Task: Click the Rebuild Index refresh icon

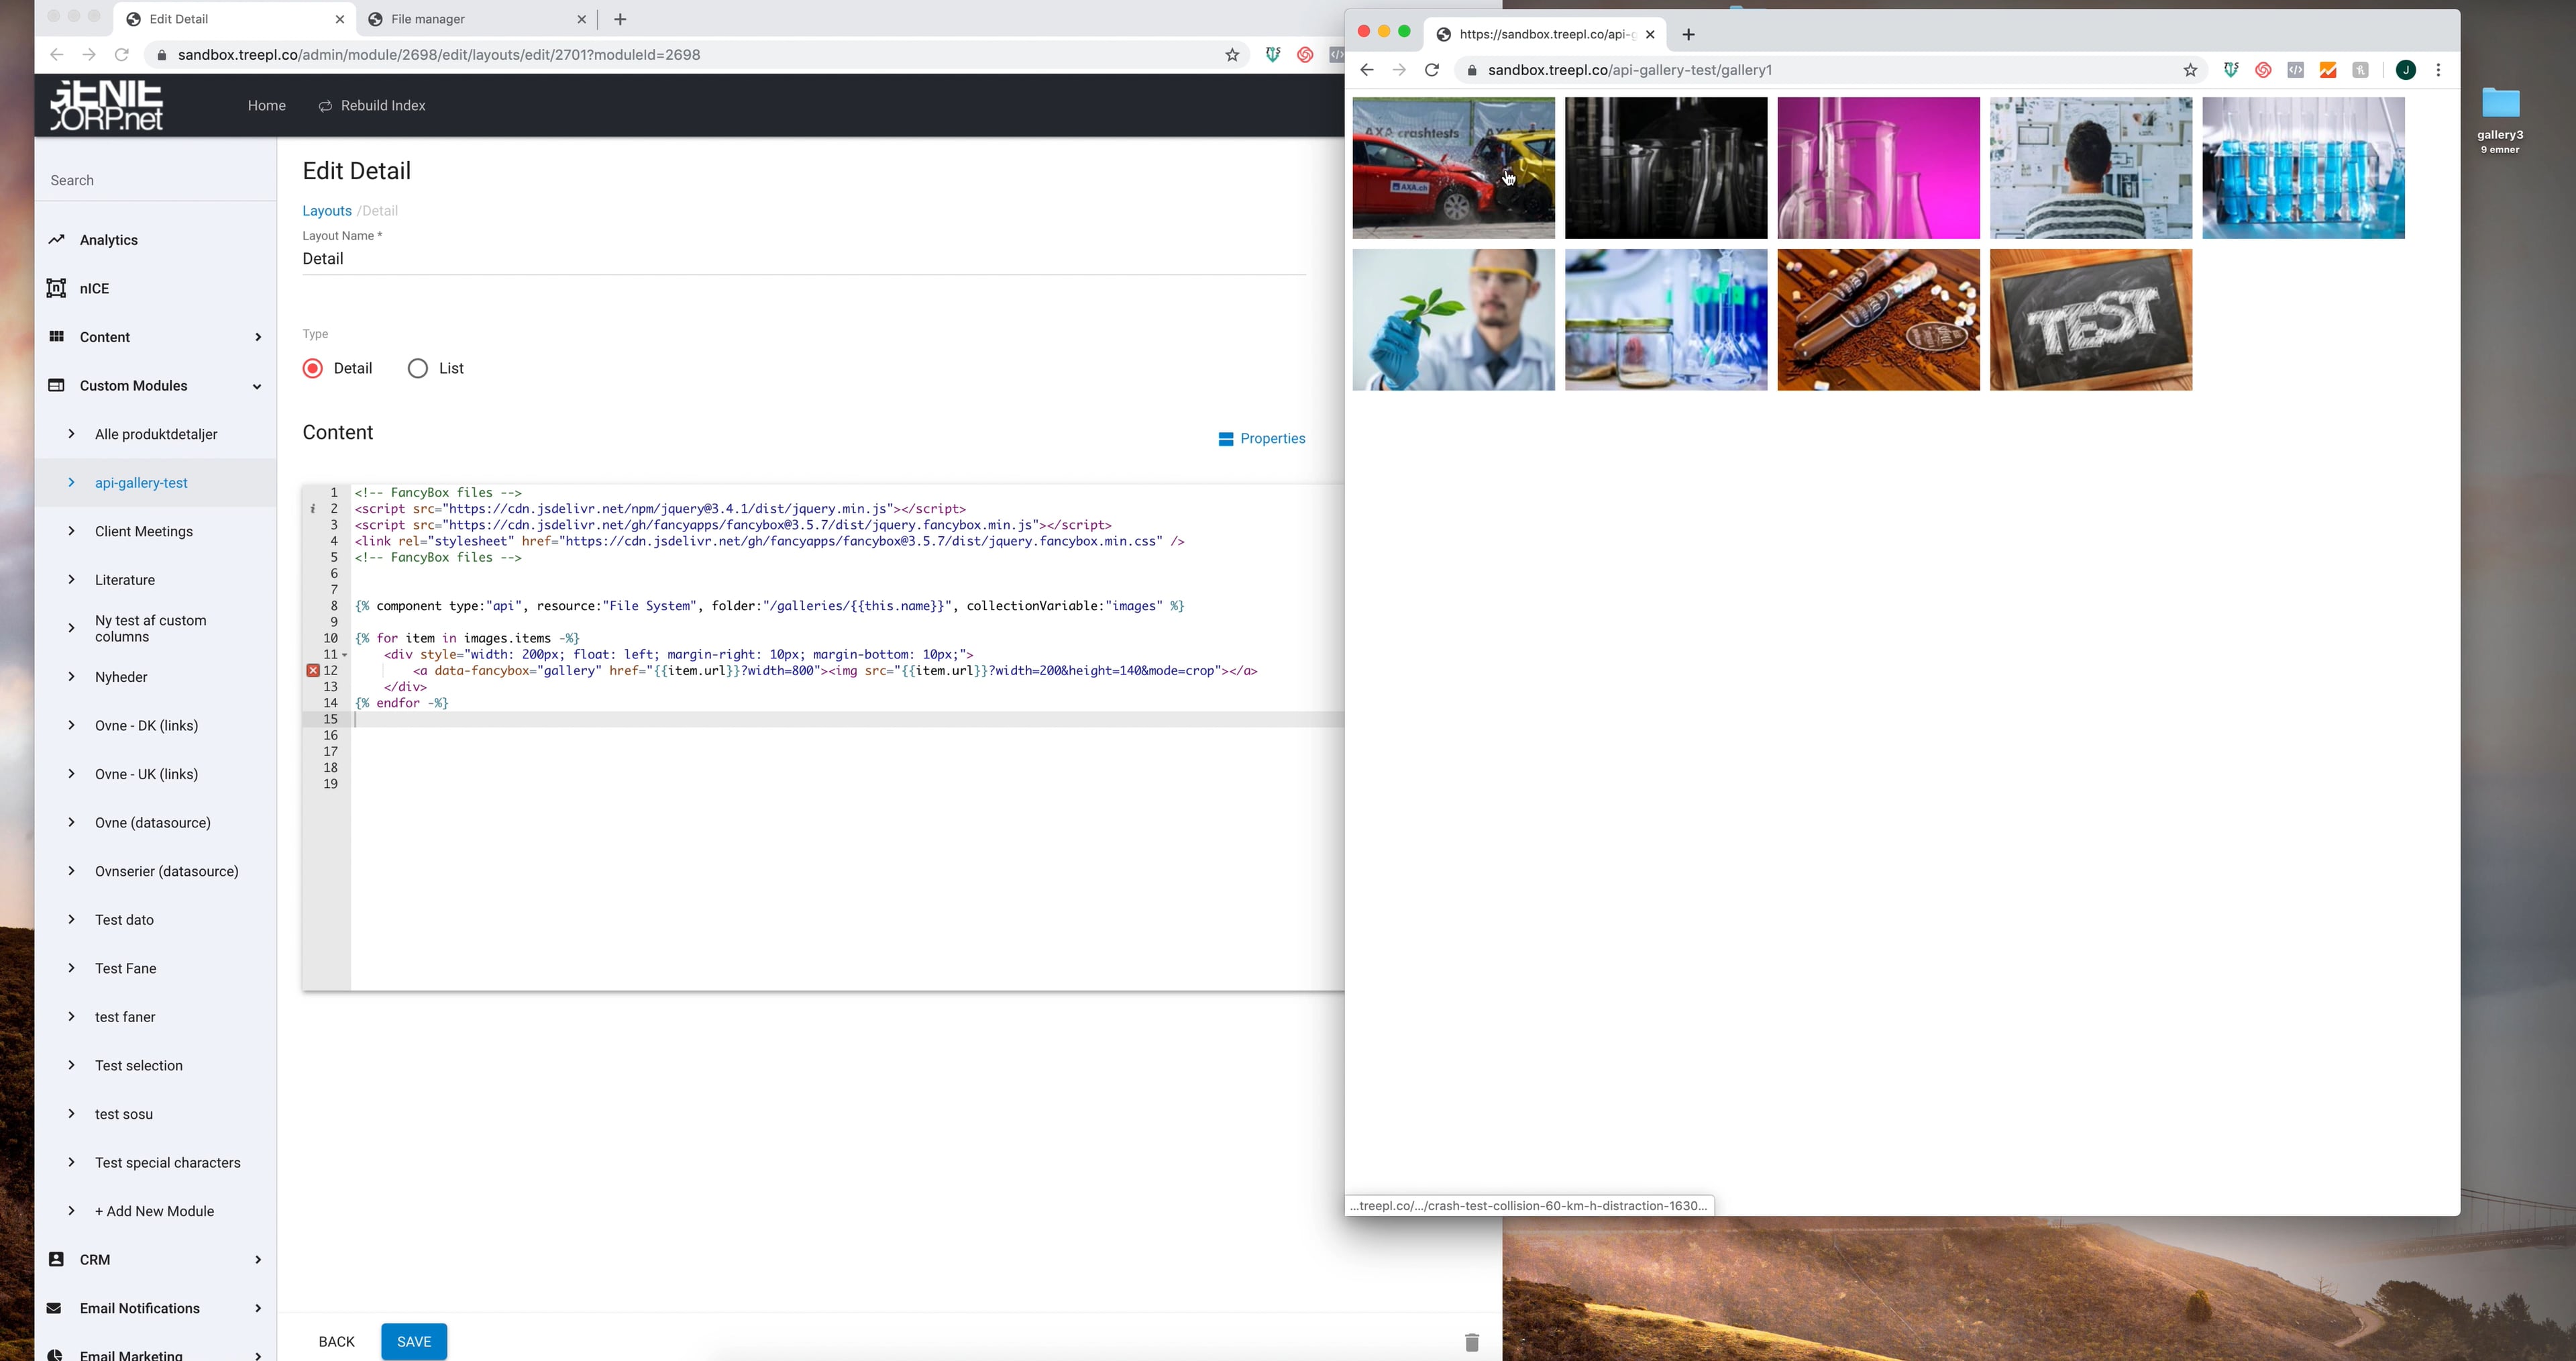Action: point(325,106)
